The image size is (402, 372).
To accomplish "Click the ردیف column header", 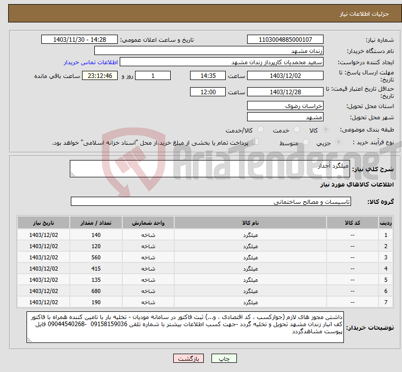I will [x=386, y=223].
